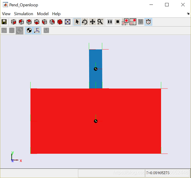Open the Model menu

(x=43, y=14)
